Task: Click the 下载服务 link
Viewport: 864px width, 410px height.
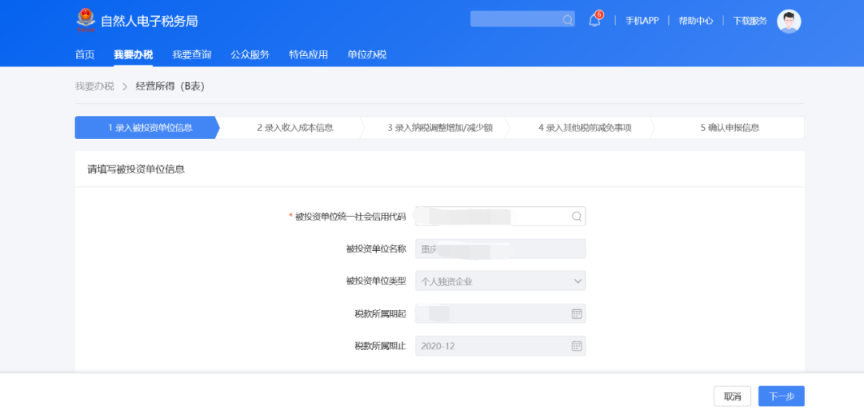Action: 750,21
